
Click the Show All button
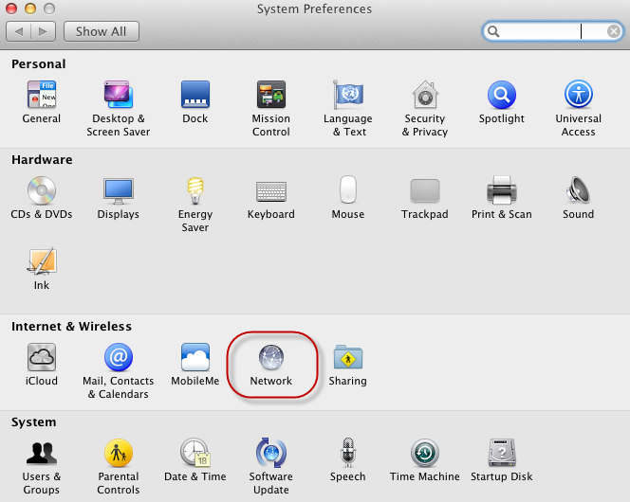pyautogui.click(x=102, y=31)
